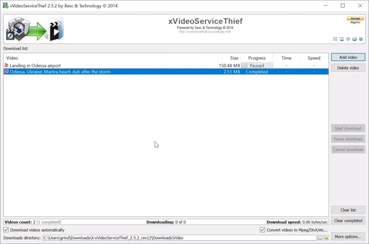Image resolution: width=369 pixels, height=244 pixels.
Task: Click the Clear completed button
Action: (x=348, y=220)
